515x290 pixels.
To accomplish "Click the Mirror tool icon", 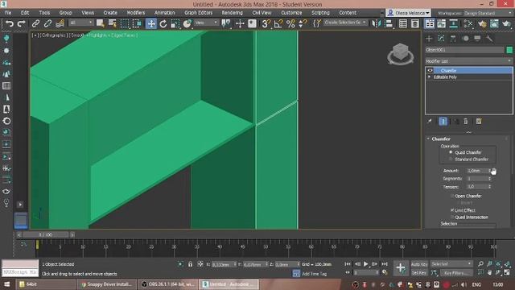I will 377,23.
